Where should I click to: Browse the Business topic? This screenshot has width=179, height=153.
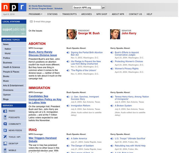point(14,62)
